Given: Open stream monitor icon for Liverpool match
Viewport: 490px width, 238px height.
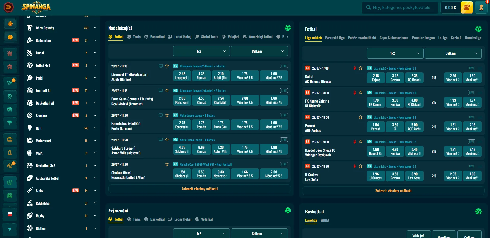Looking at the screenshot, I should pos(161,66).
